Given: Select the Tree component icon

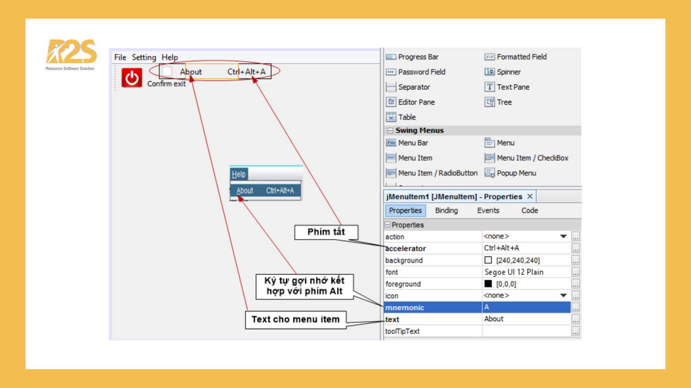Looking at the screenshot, I should pos(489,102).
